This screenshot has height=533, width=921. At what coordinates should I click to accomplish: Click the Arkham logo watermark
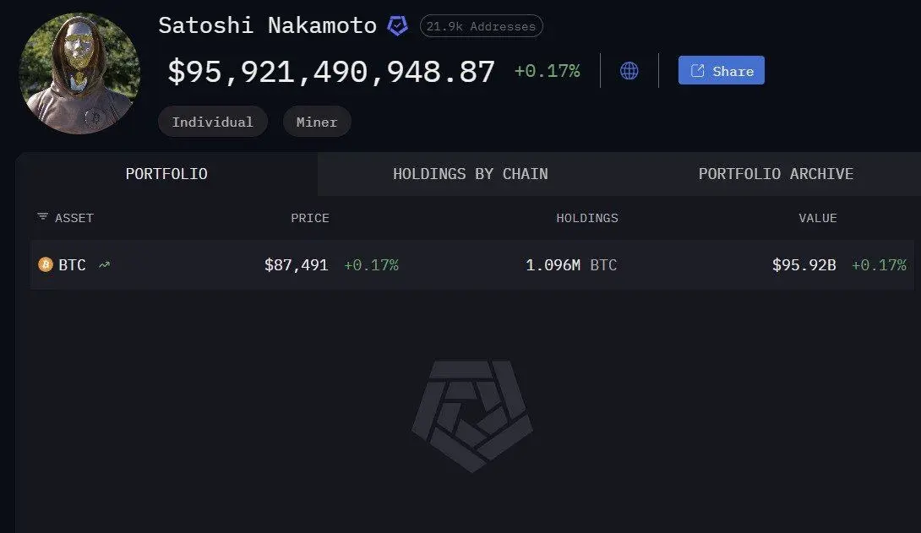point(471,416)
